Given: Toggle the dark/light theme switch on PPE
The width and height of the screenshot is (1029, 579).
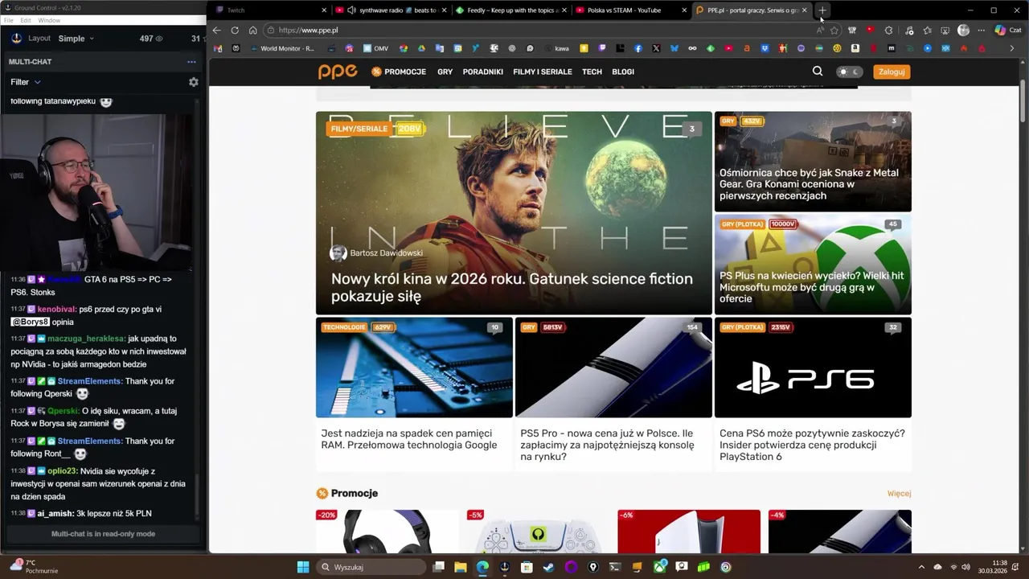Looking at the screenshot, I should pos(849,72).
